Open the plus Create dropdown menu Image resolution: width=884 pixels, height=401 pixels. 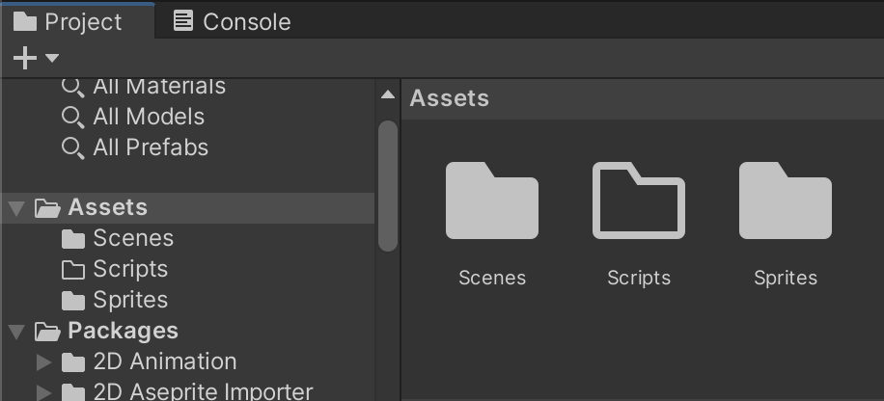pyautogui.click(x=36, y=59)
